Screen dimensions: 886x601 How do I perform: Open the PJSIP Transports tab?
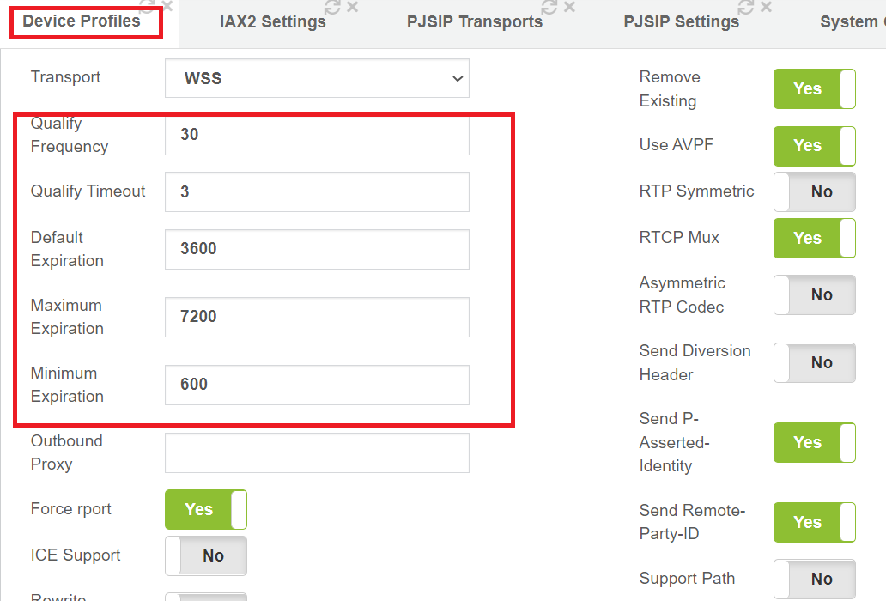pyautogui.click(x=475, y=22)
